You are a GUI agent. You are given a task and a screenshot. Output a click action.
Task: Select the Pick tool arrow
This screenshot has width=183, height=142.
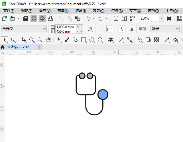(x=5, y=40)
